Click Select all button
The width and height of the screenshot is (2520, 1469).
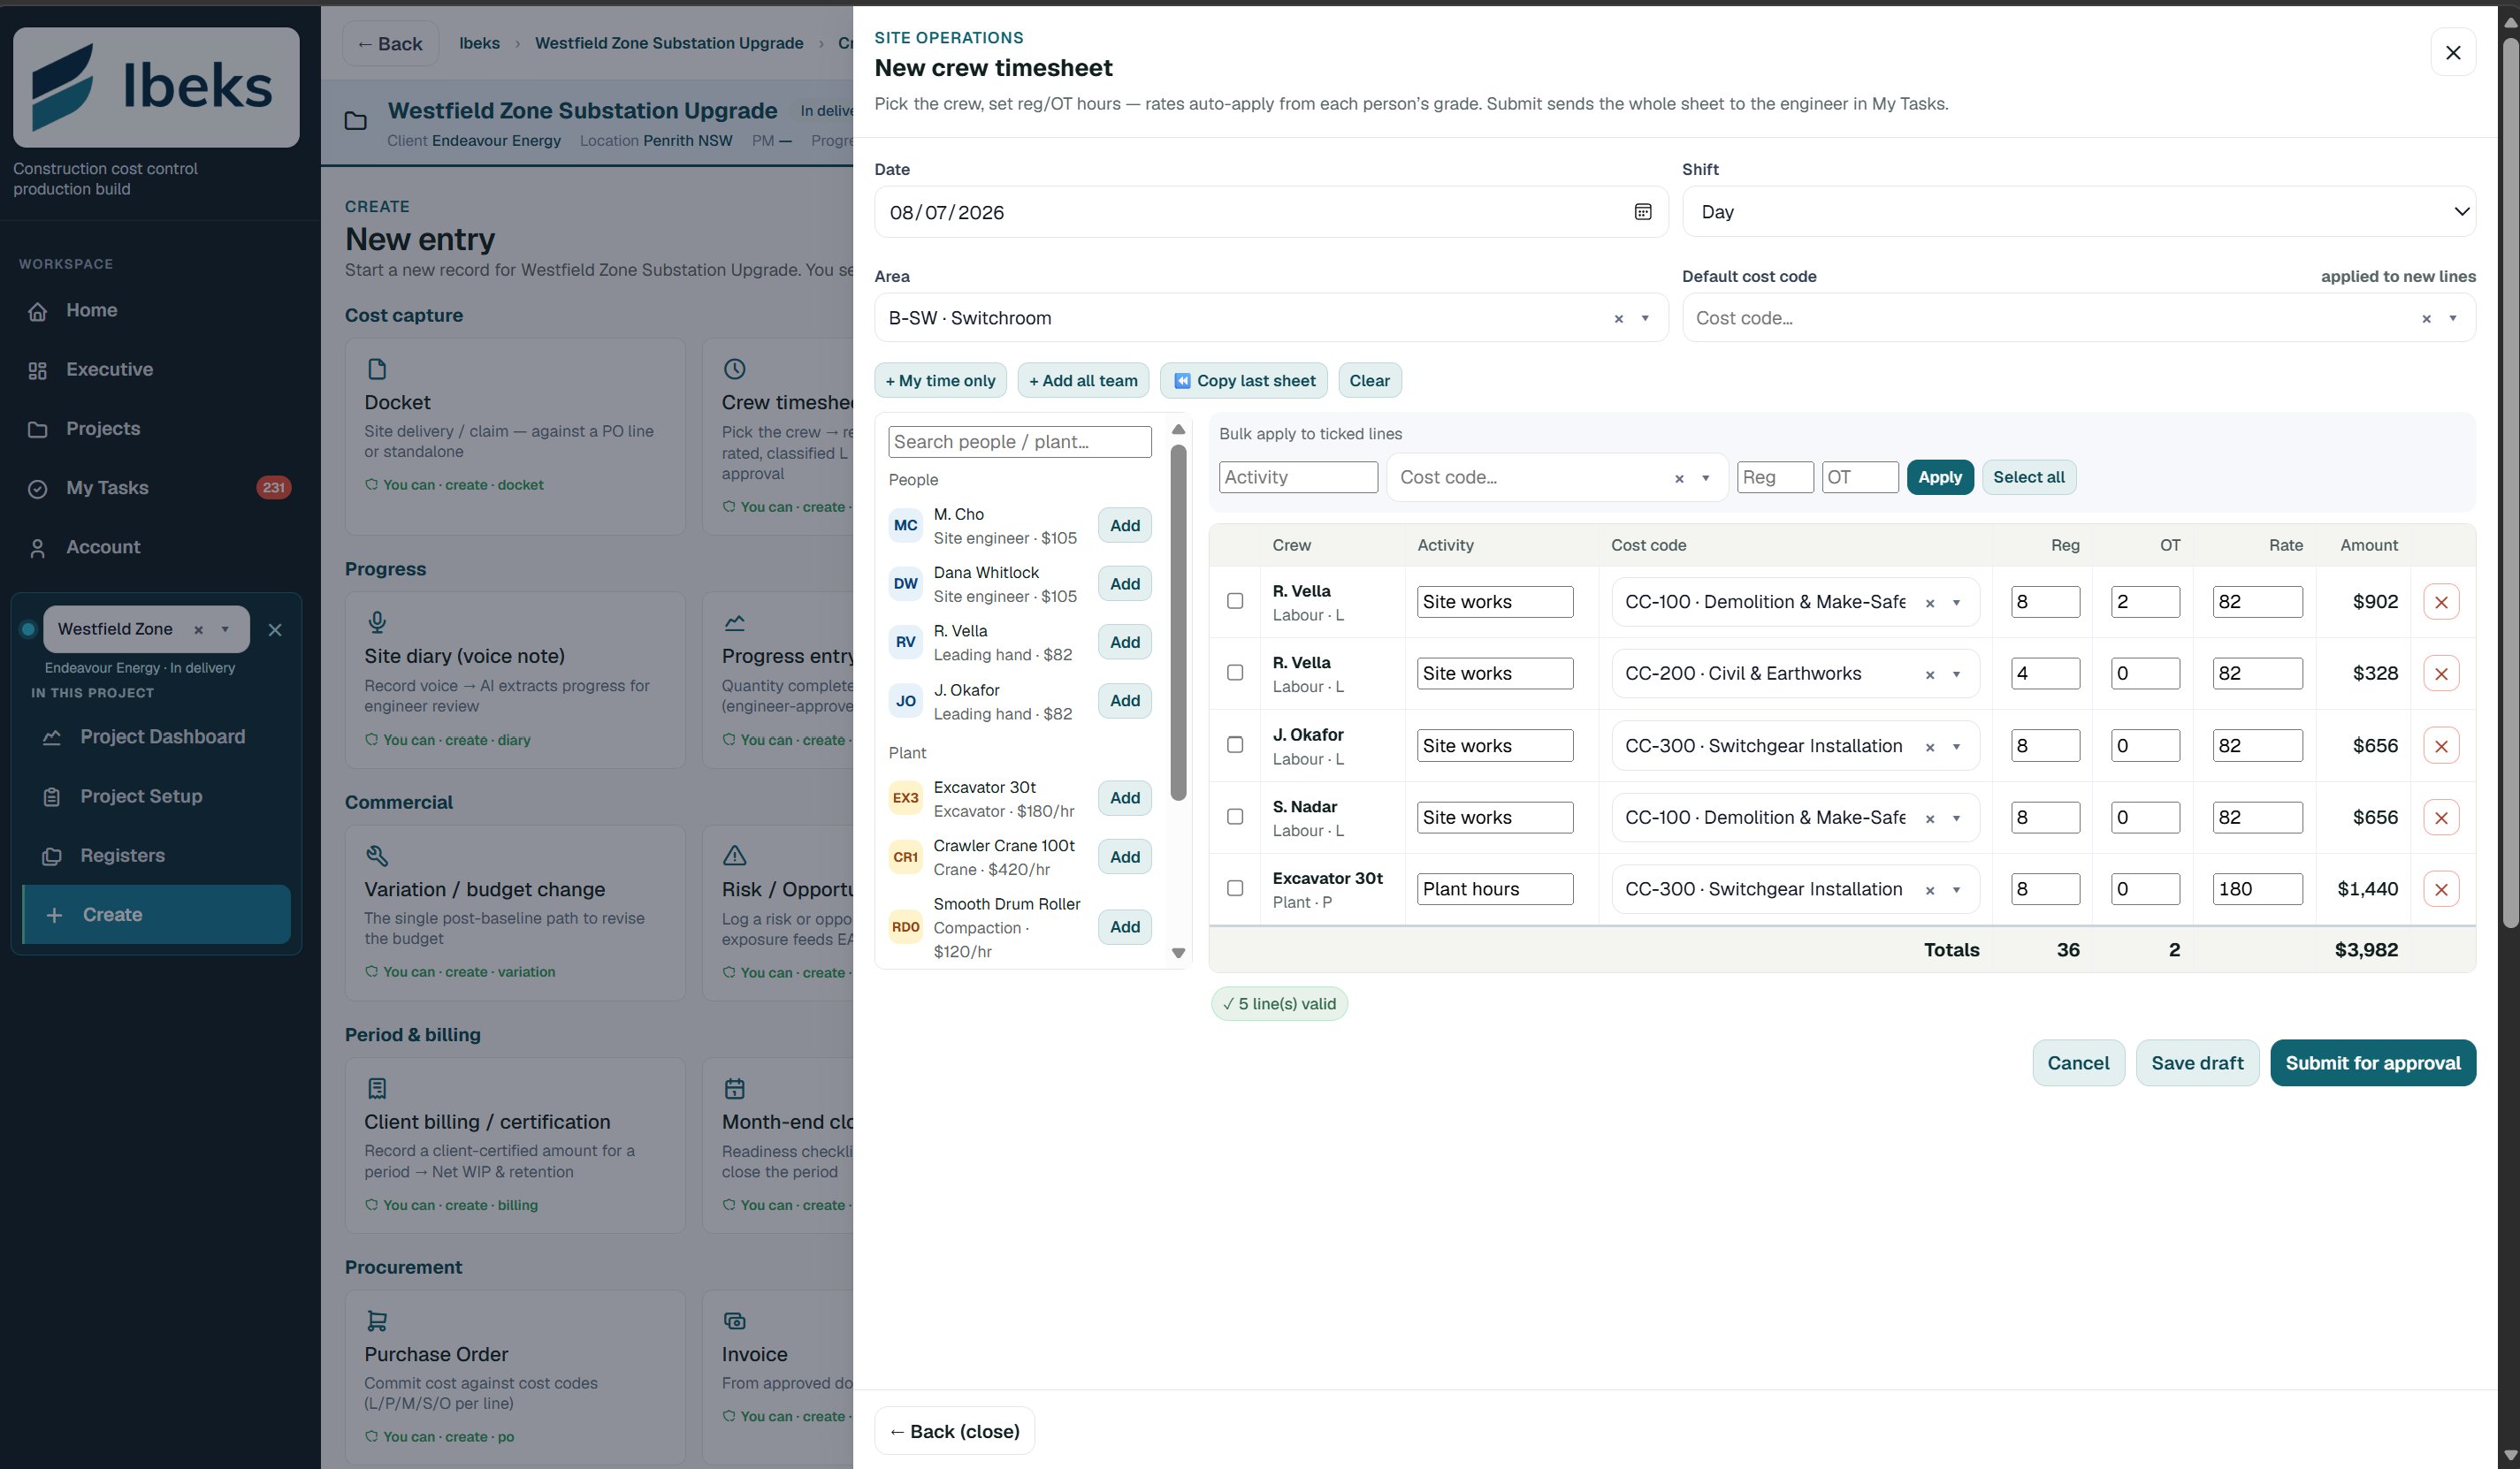2029,477
